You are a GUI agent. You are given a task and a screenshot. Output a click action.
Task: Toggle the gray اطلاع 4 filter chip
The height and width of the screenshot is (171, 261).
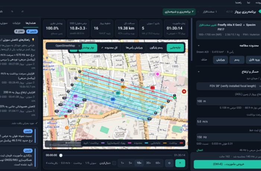[19, 31]
